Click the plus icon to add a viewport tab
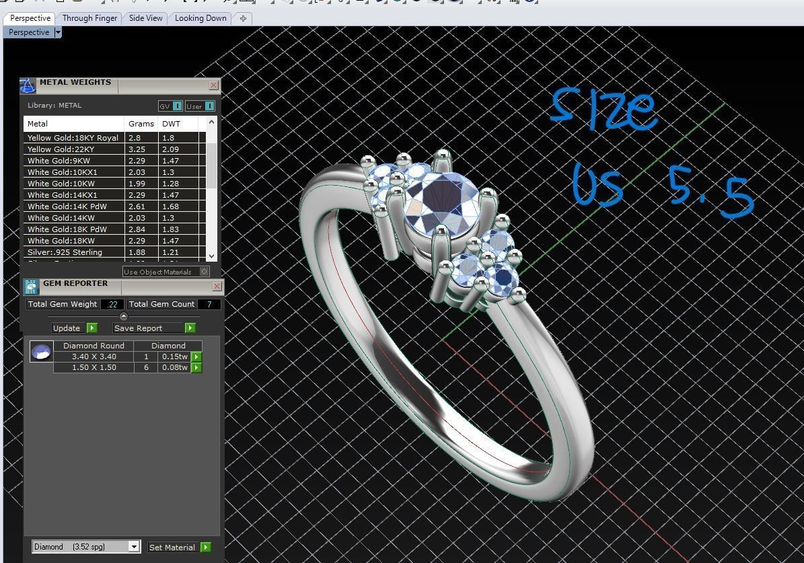The width and height of the screenshot is (804, 563). [x=243, y=18]
